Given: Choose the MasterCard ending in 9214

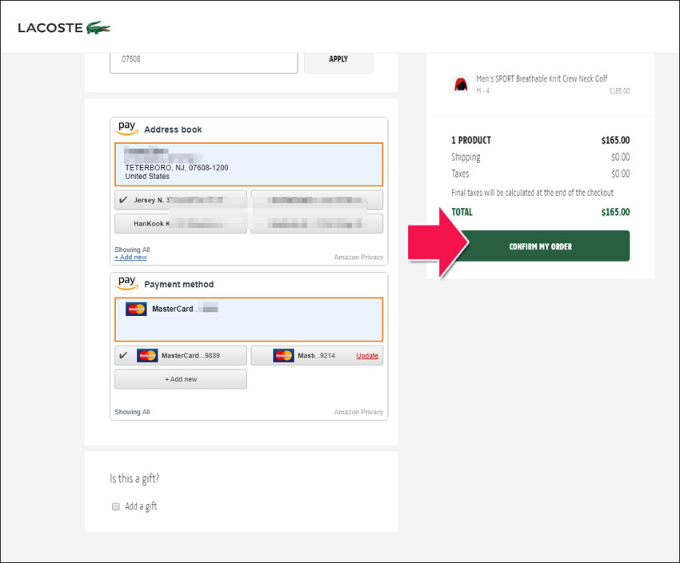Looking at the screenshot, I should pos(317,355).
